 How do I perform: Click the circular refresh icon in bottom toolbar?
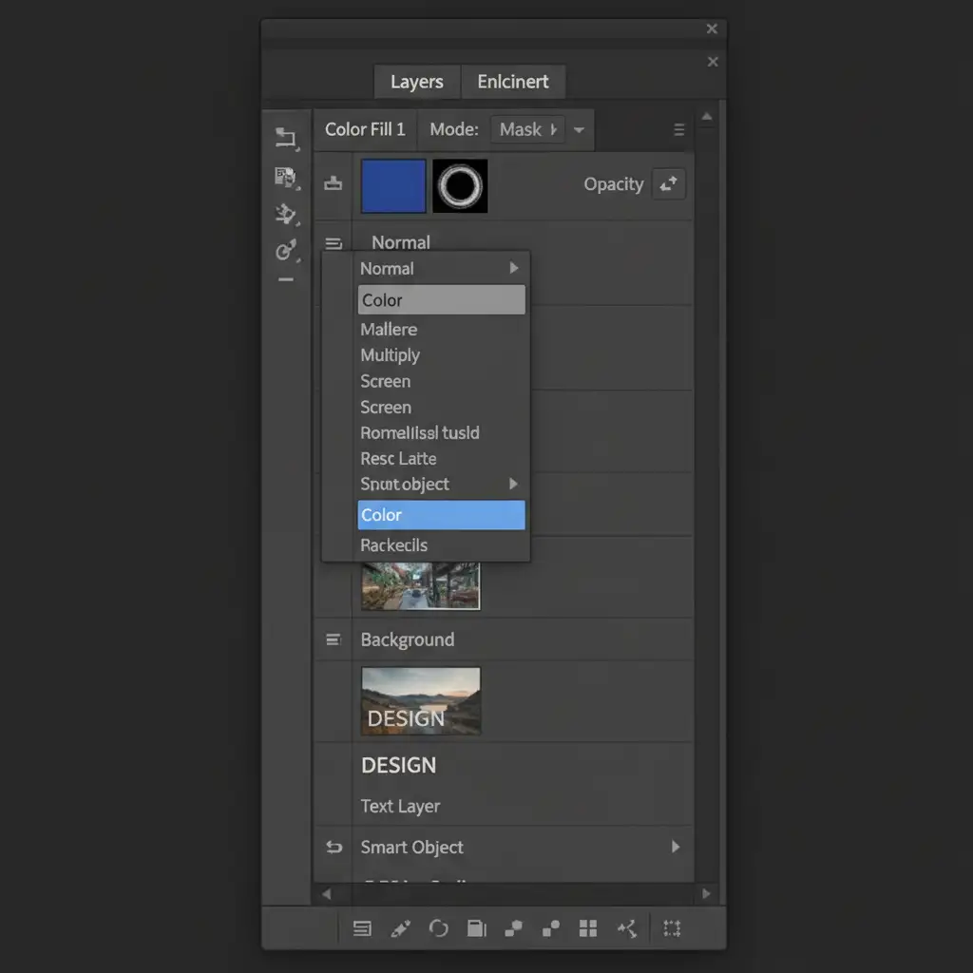(x=438, y=928)
